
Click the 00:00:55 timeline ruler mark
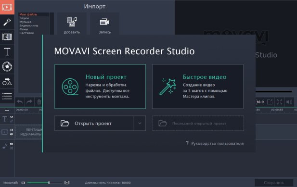tap(277, 110)
